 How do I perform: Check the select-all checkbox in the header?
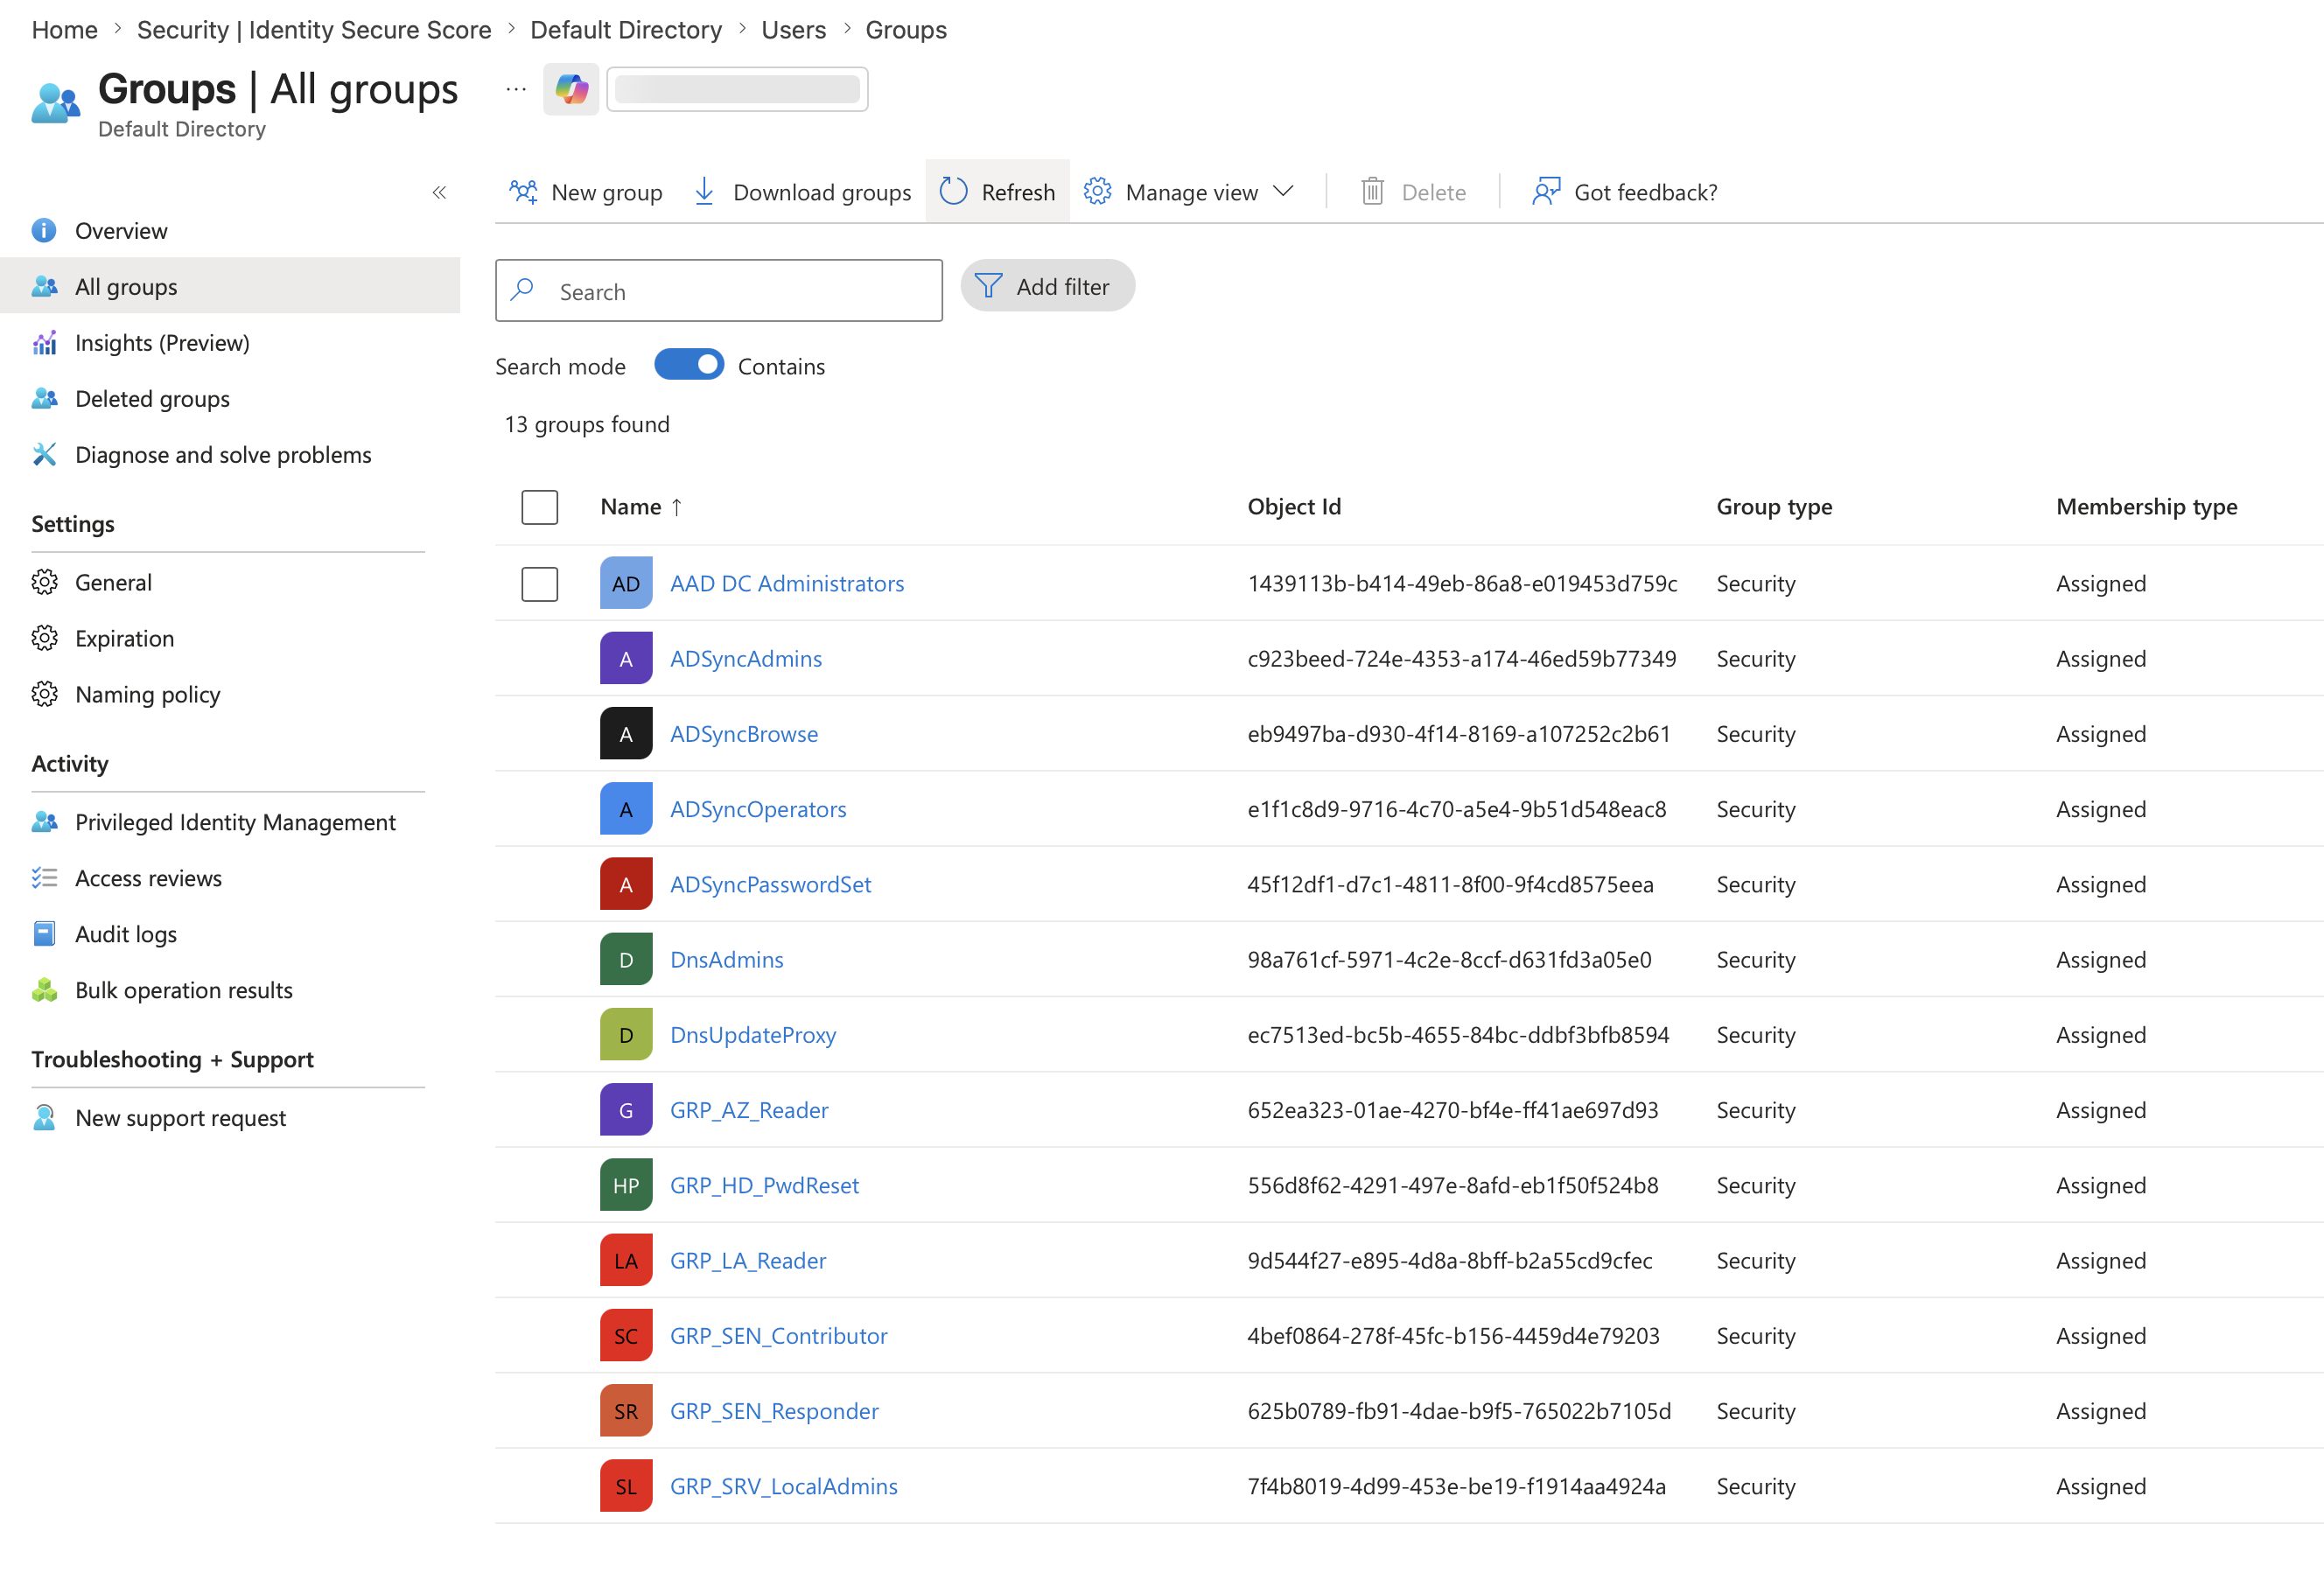[x=540, y=507]
